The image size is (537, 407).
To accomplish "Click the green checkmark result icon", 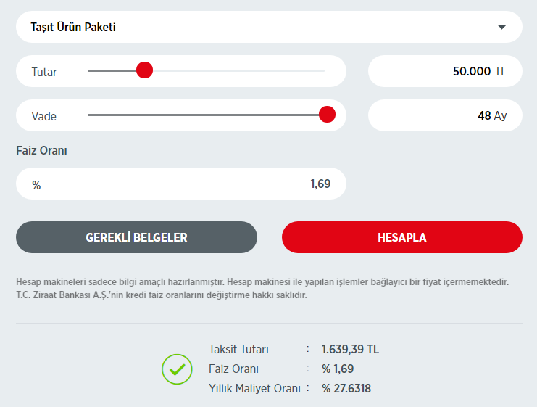I will click(177, 369).
